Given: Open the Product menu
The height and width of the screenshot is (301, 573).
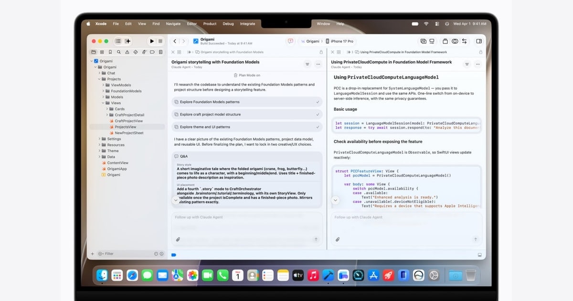Looking at the screenshot, I should click(210, 23).
